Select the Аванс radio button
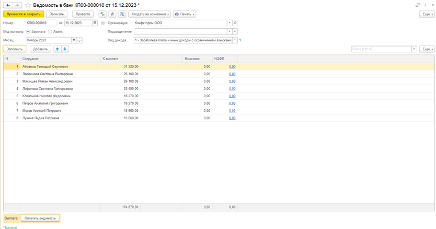Viewport: 436px width, 229px height. (x=50, y=32)
